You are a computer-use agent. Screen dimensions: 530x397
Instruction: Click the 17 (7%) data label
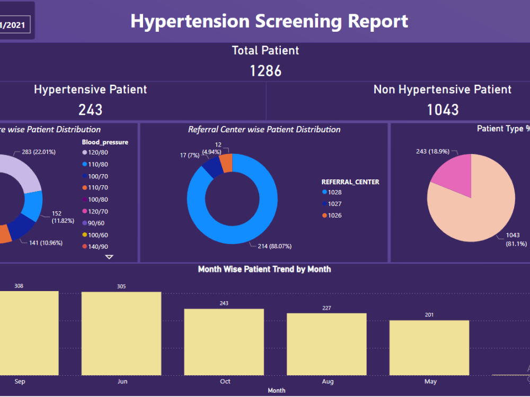190,155
